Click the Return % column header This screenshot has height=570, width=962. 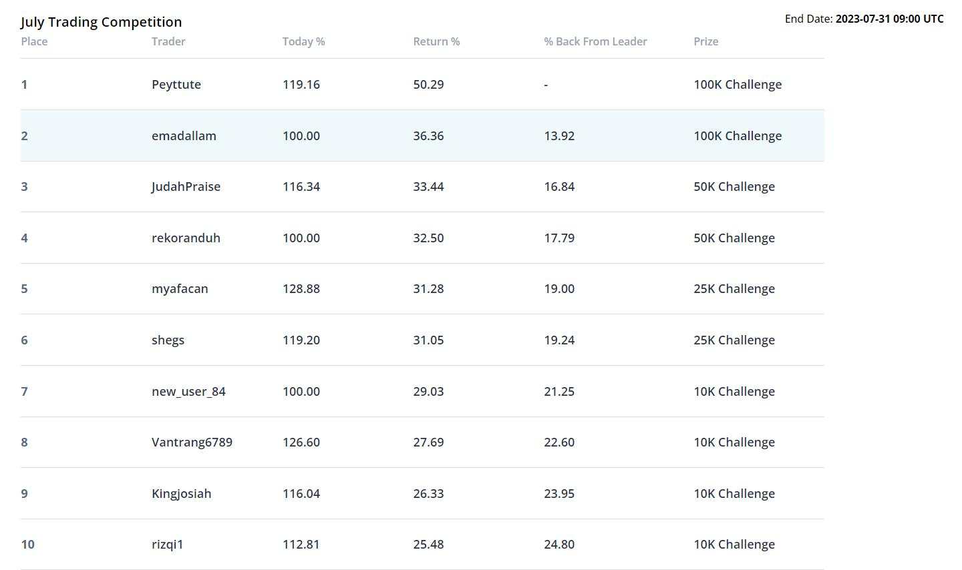tap(436, 41)
